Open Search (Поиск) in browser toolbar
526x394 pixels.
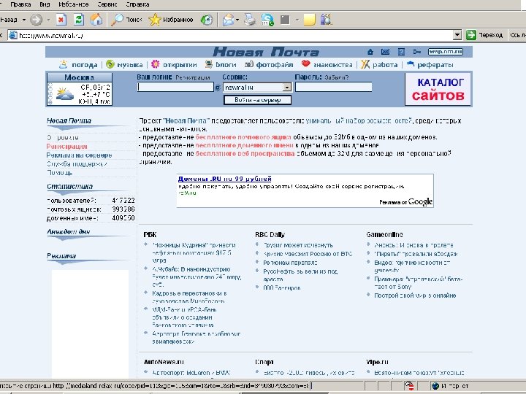127,20
